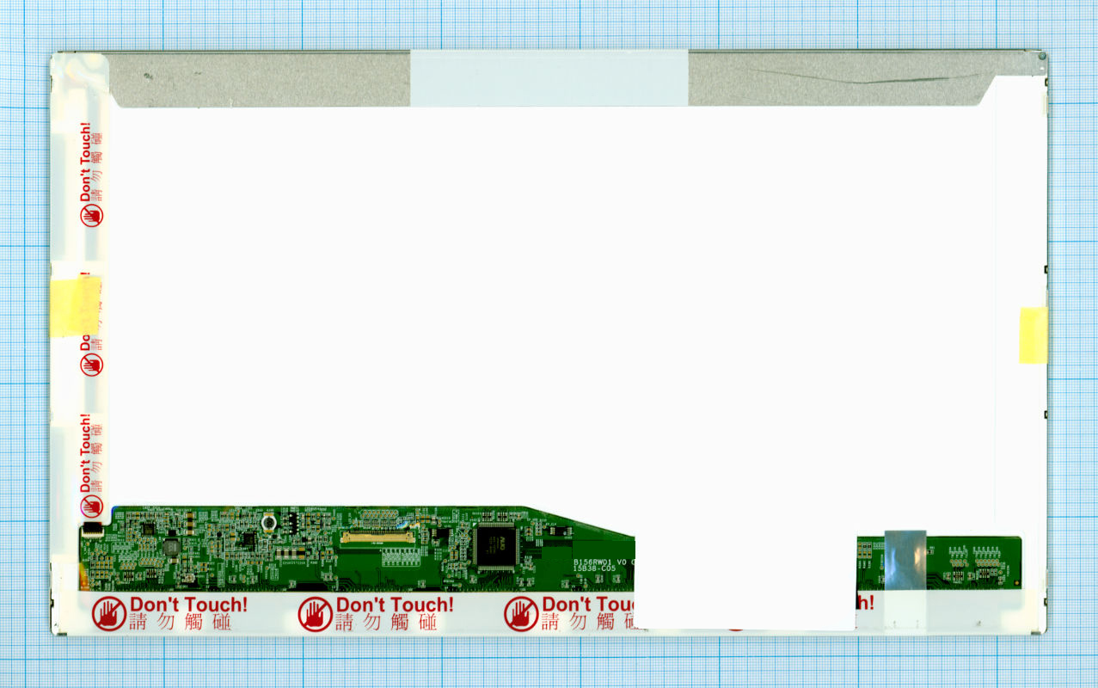Click the yellow tape on the left edge

tap(77, 305)
